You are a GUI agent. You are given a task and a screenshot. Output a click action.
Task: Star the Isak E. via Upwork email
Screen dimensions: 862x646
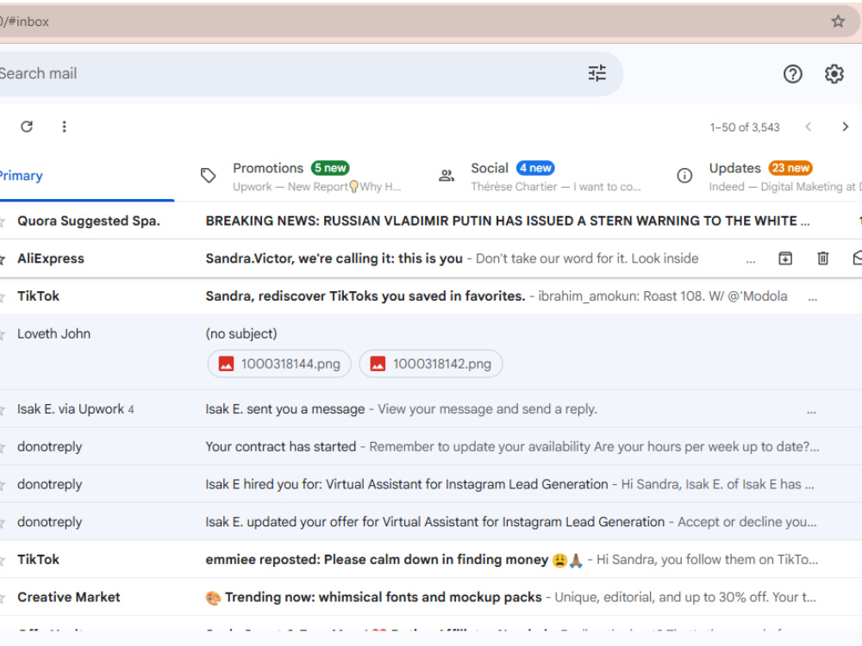coord(2,409)
